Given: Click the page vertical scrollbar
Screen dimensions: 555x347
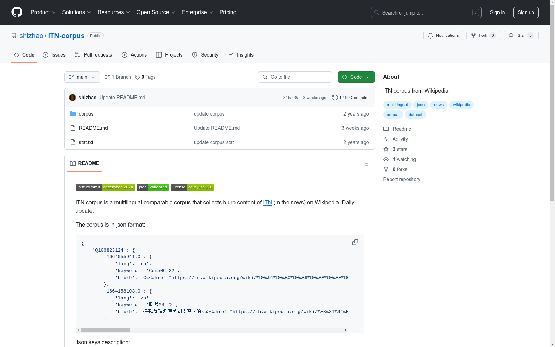Looking at the screenshot, I should click(552, 103).
